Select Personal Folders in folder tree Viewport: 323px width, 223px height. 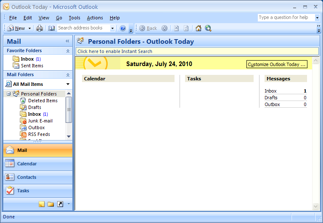(x=39, y=94)
